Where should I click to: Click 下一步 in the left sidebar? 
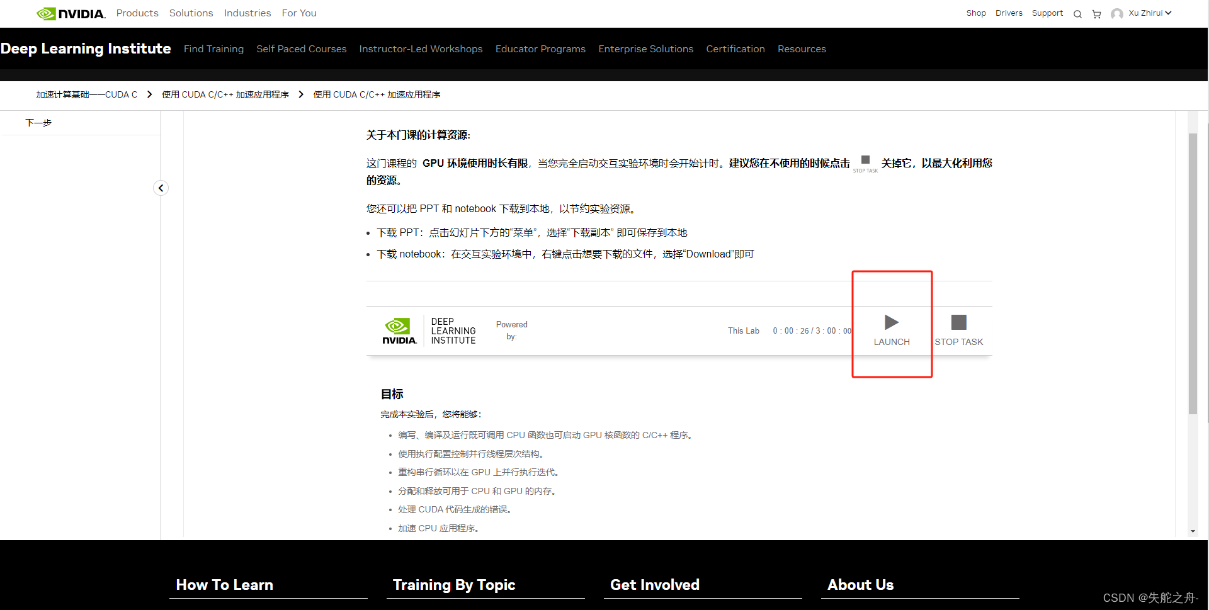[38, 123]
